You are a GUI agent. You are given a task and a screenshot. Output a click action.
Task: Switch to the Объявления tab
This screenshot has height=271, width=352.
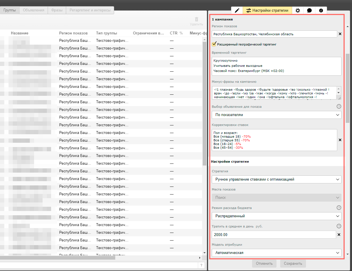pyautogui.click(x=33, y=10)
